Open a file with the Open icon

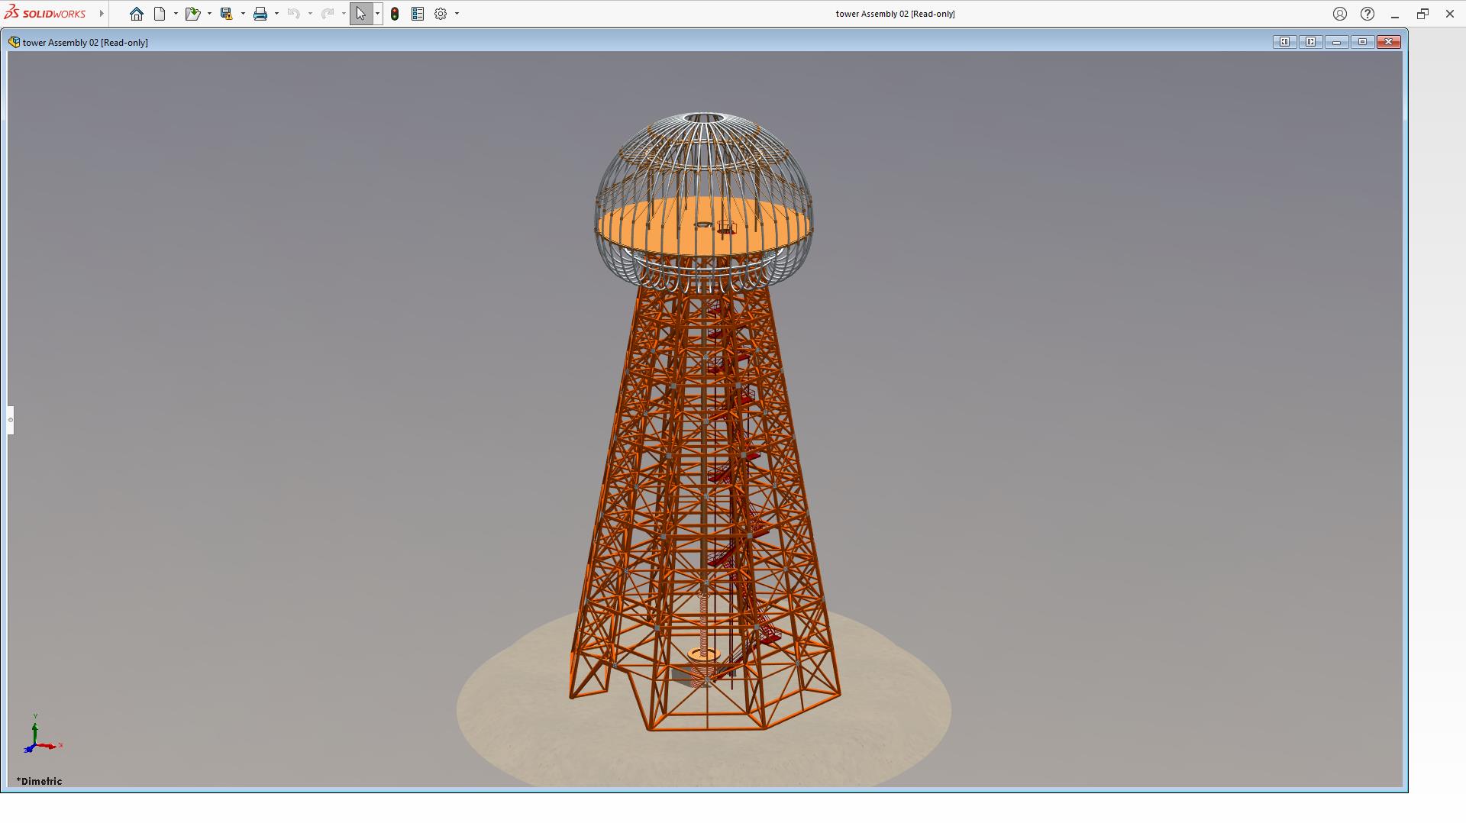point(192,14)
